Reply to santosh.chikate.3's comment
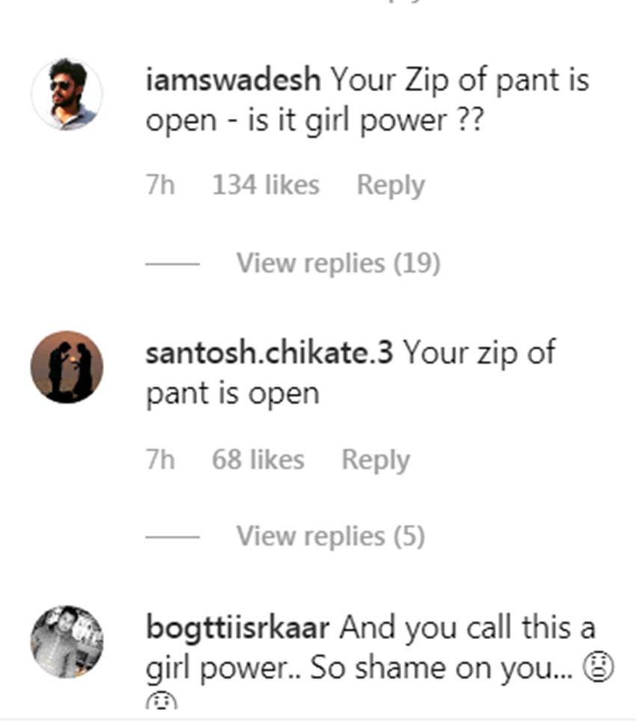636x728 pixels. (x=376, y=459)
